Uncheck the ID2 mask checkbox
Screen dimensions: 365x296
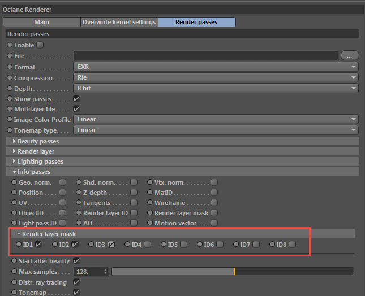tap(75, 245)
